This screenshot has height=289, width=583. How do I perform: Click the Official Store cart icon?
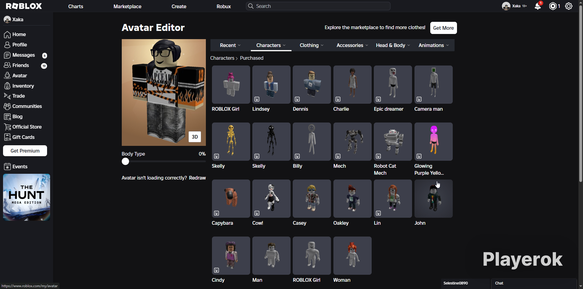7,127
